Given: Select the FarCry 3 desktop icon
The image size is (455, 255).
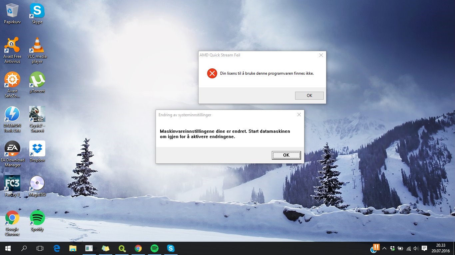Looking at the screenshot, I should point(12,186).
